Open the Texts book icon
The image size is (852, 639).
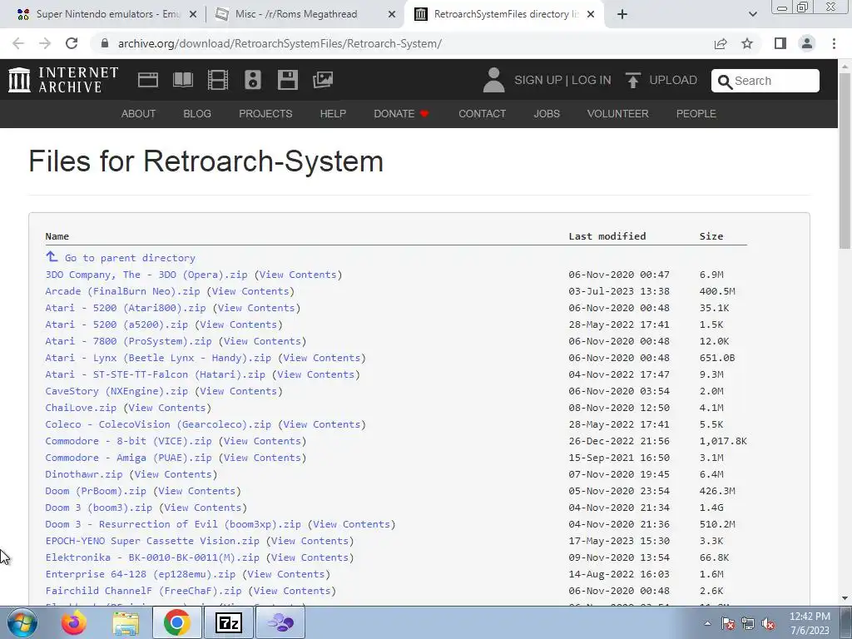coord(182,80)
